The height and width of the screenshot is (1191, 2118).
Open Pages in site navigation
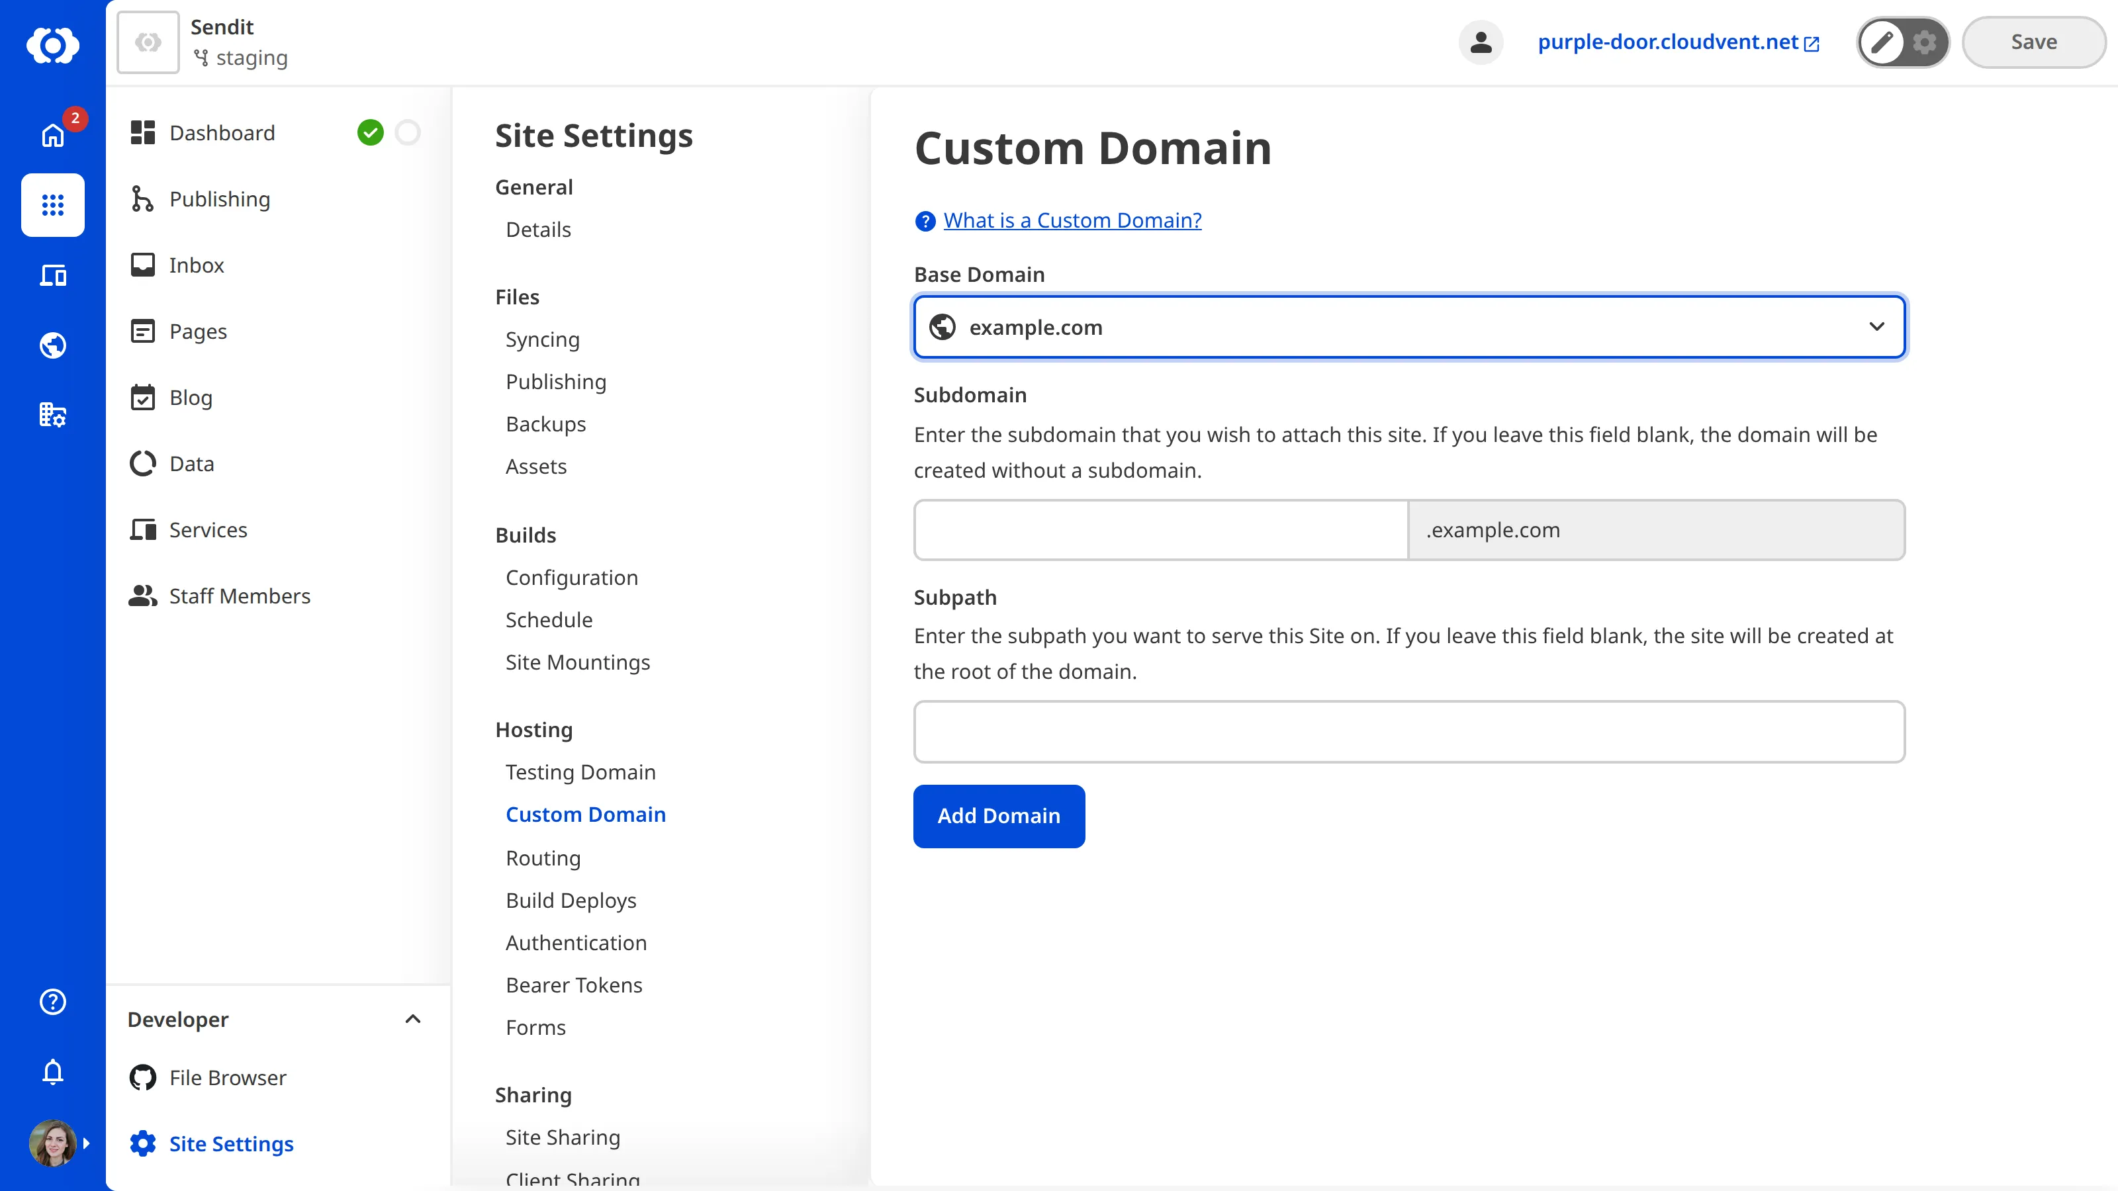198,331
